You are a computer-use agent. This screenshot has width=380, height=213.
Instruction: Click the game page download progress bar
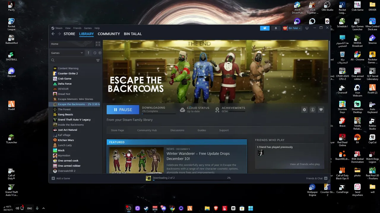(159, 113)
